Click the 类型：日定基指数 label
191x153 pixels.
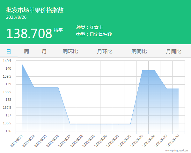click(x=94, y=34)
